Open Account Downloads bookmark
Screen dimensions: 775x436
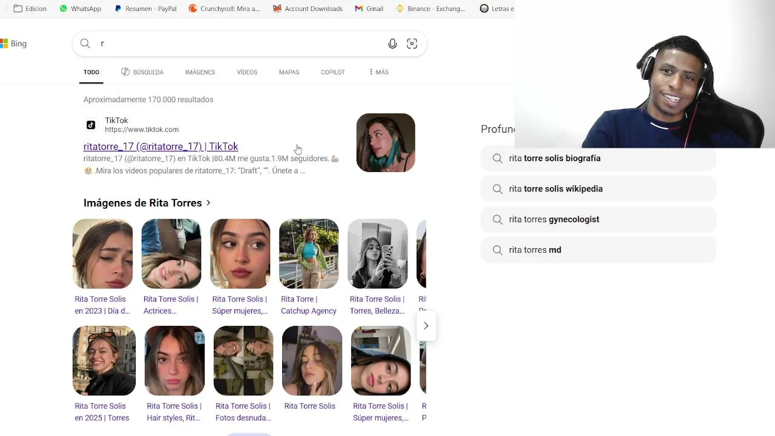point(308,8)
